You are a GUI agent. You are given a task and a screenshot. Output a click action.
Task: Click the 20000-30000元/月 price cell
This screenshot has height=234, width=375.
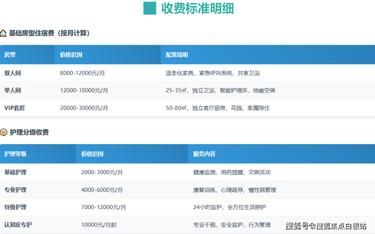click(x=85, y=108)
